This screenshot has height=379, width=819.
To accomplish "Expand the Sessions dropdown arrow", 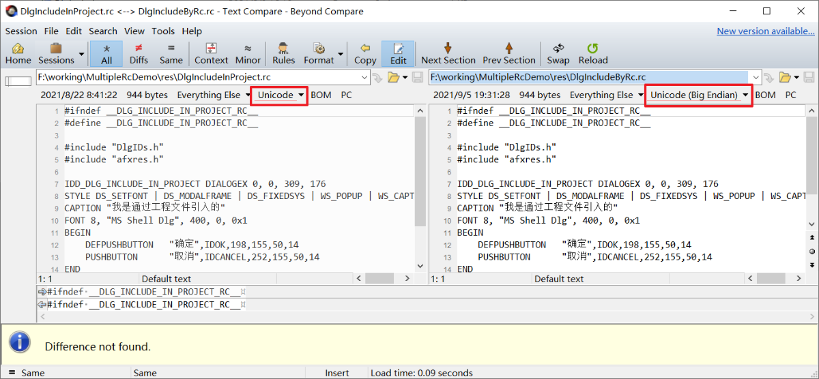I will [82, 54].
